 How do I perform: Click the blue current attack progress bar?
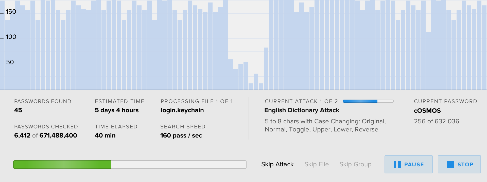click(368, 101)
